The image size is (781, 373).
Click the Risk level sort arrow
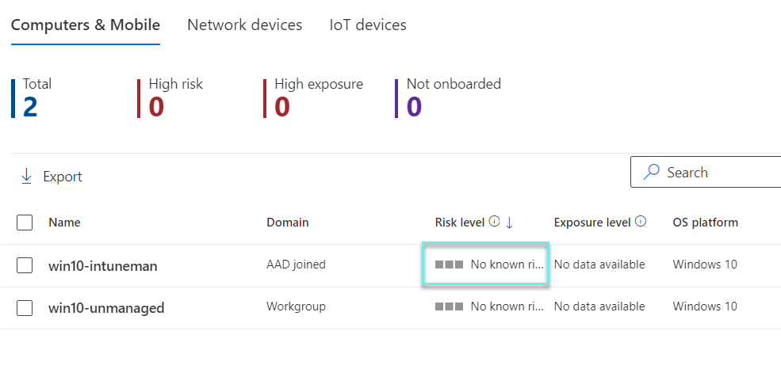pos(509,223)
